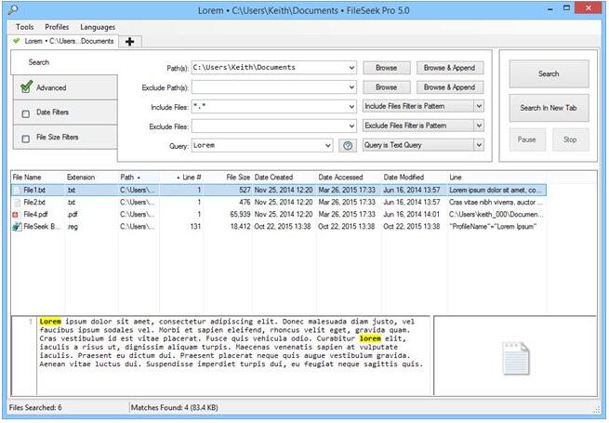Click the File1.txt file icon
Image resolution: width=609 pixels, height=423 pixels.
click(x=17, y=191)
